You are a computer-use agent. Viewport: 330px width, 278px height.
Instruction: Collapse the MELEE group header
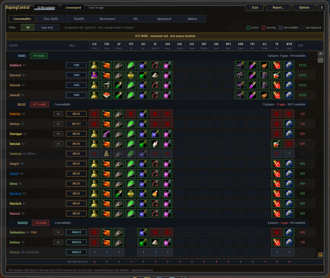[158, 105]
